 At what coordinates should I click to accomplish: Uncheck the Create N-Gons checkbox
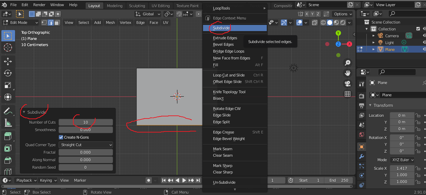61,137
